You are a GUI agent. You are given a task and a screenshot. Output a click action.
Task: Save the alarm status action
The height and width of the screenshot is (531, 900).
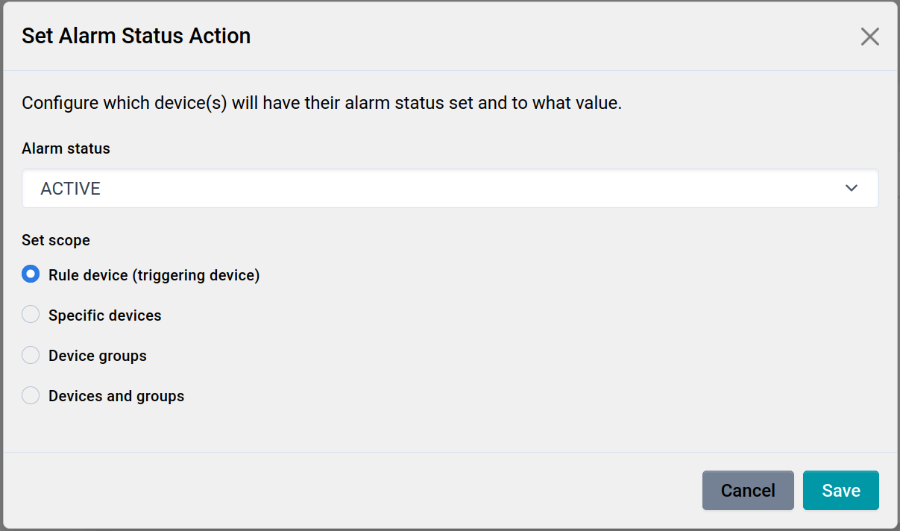[840, 490]
